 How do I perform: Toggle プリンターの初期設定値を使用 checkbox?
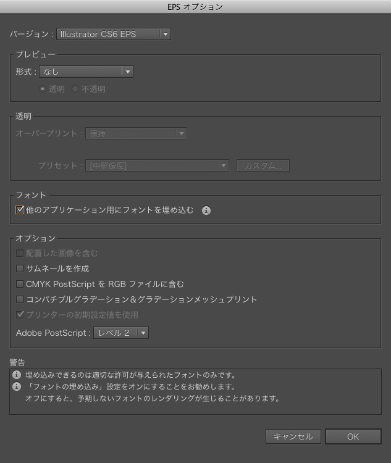click(x=20, y=315)
